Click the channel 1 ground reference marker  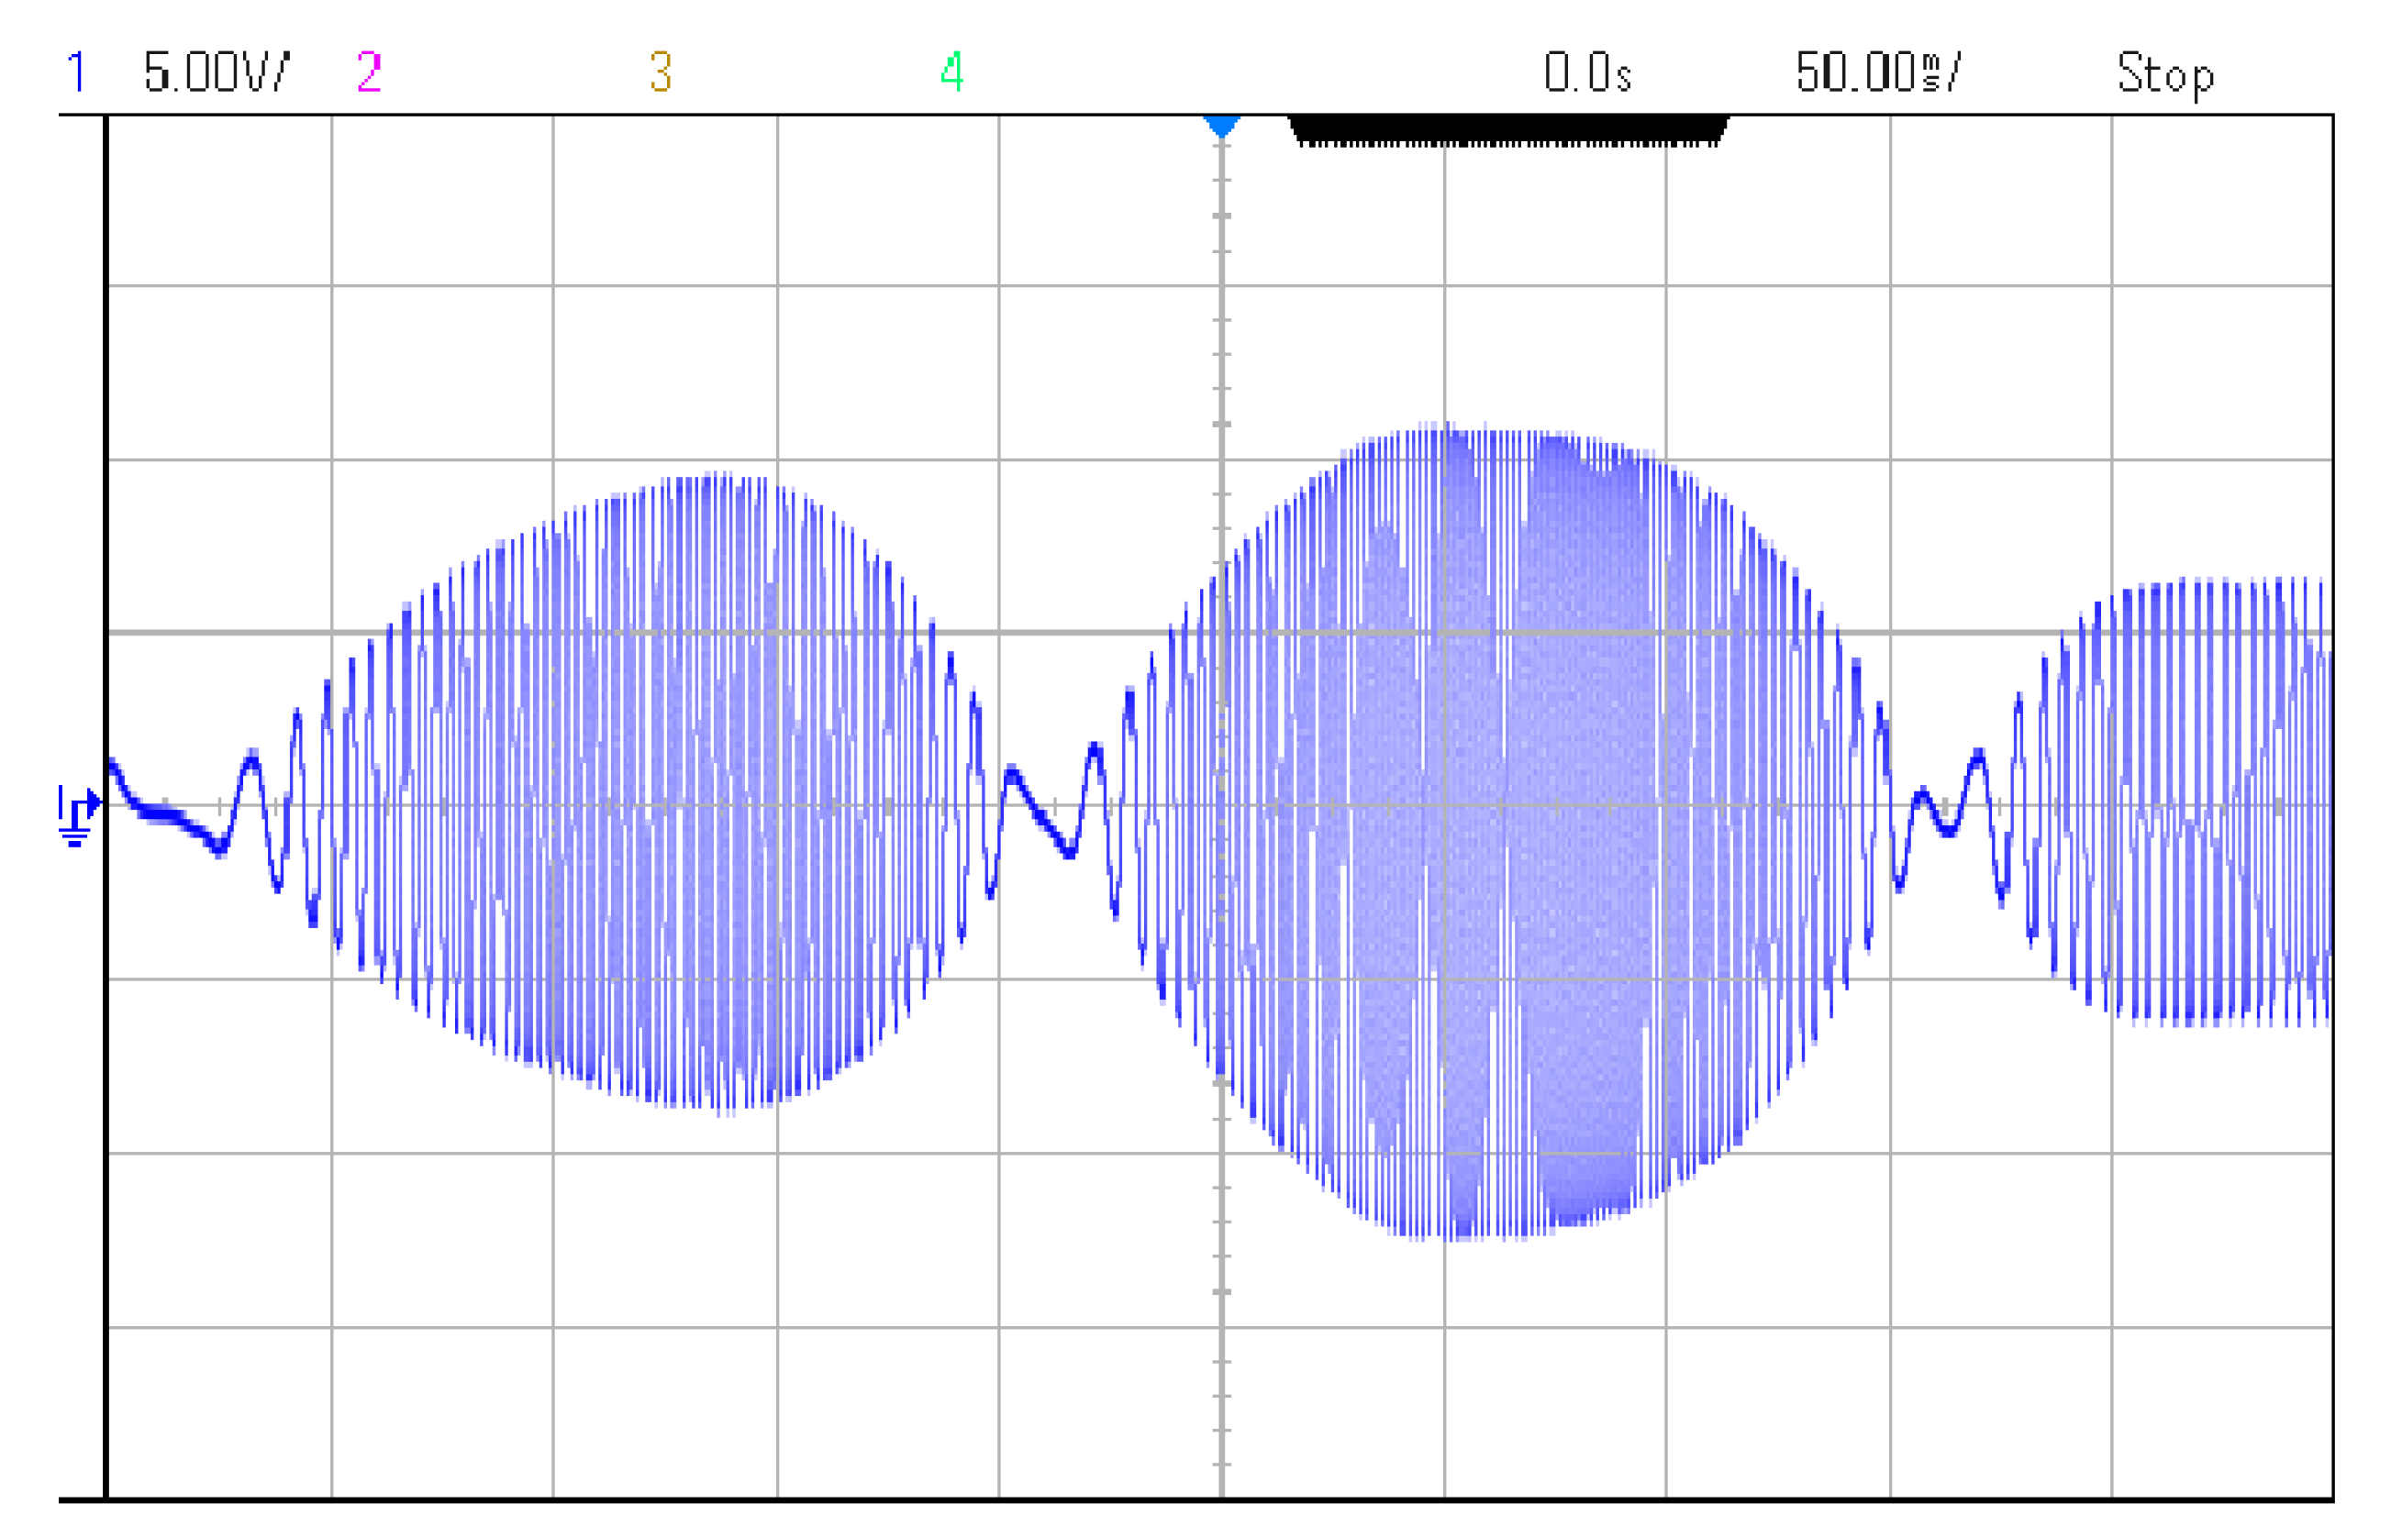click(78, 815)
